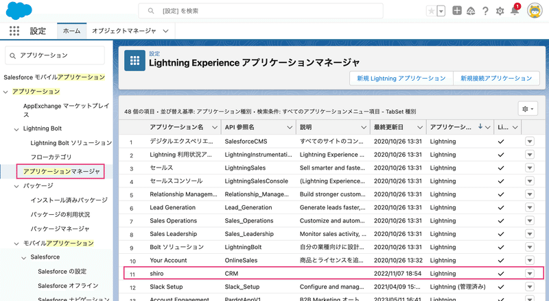
Task: Collapse the アプリケーション tree section
Action: (5, 92)
